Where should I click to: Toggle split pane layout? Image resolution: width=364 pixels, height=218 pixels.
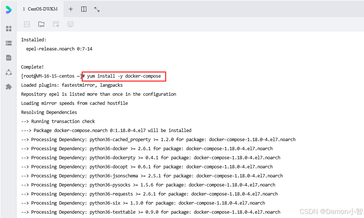coord(84,9)
